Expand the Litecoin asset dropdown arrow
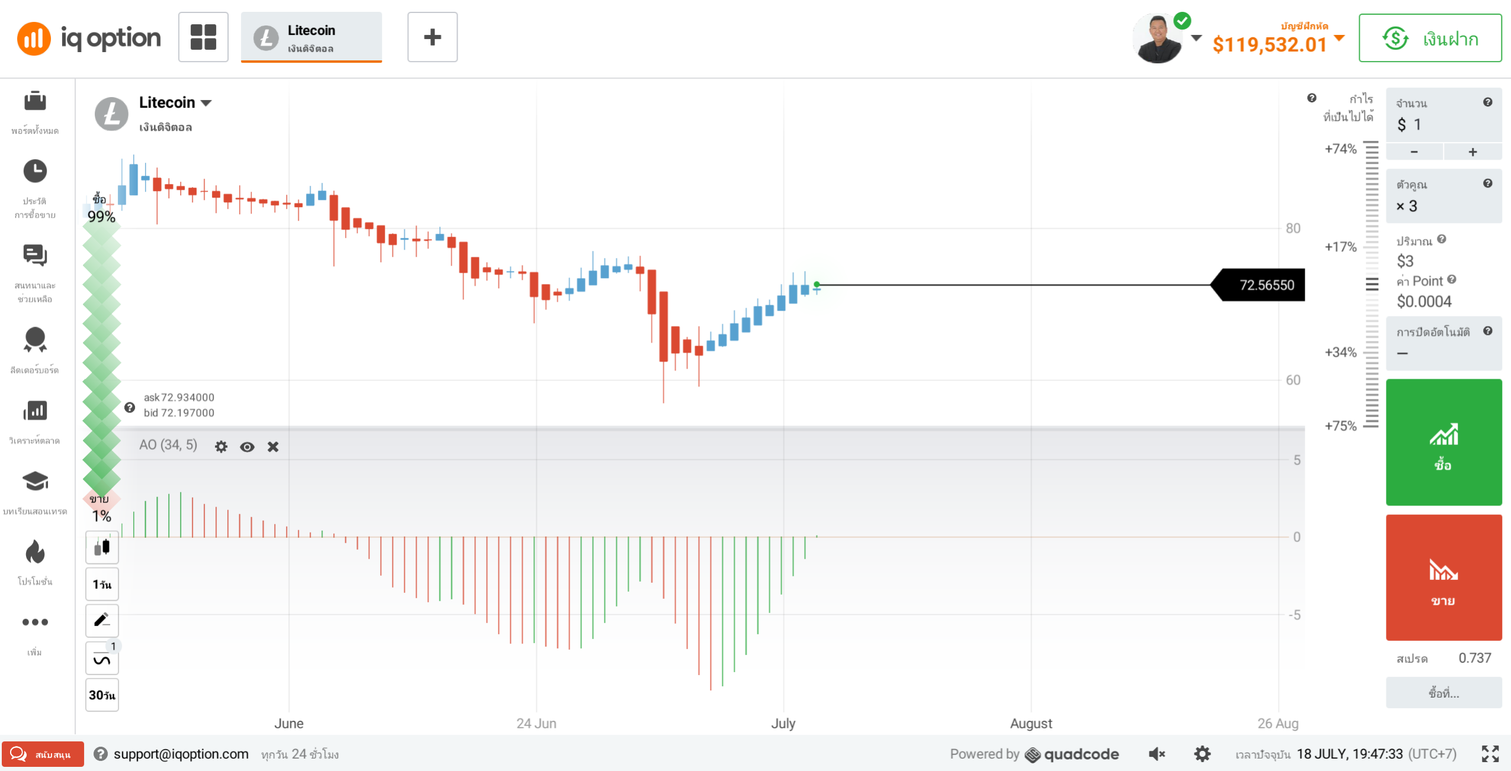Screen dimensions: 1511x771 (x=206, y=103)
